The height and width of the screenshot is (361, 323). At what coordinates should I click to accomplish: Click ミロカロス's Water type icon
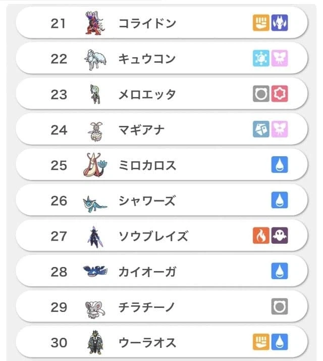[x=279, y=165]
